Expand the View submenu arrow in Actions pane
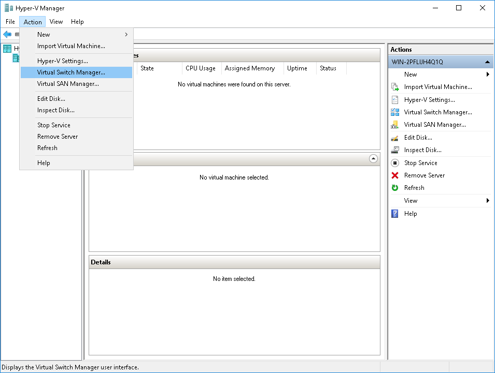Screen dimensions: 495x373 [x=488, y=201]
